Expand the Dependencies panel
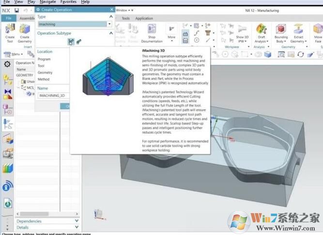The image size is (323, 235). click(77, 221)
